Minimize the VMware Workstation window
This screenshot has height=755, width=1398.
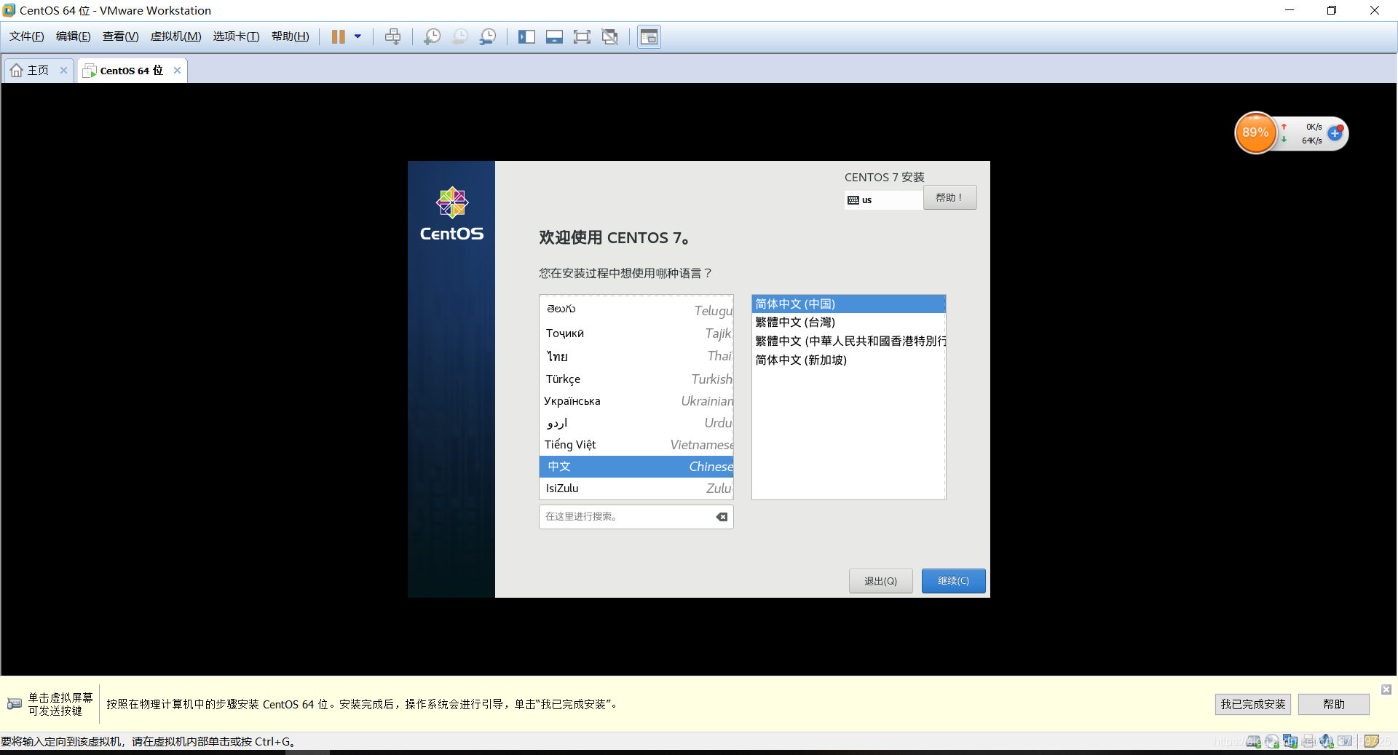point(1289,10)
